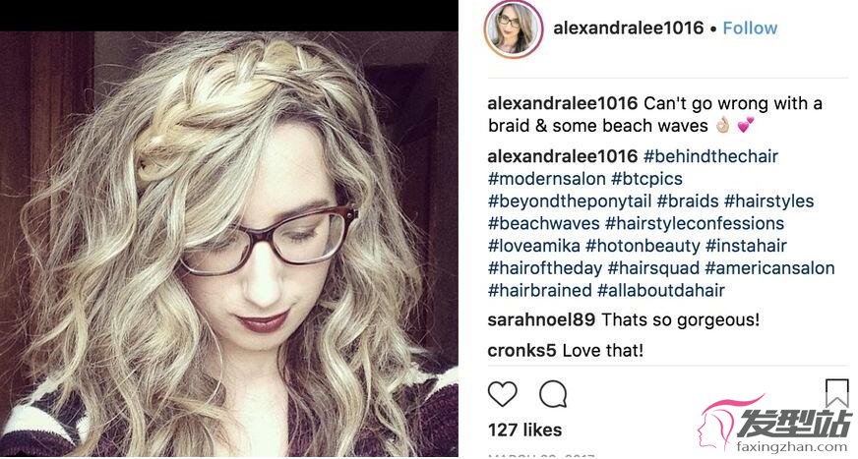
Task: Open #hairstyleconfessions hashtag
Action: coord(695,223)
